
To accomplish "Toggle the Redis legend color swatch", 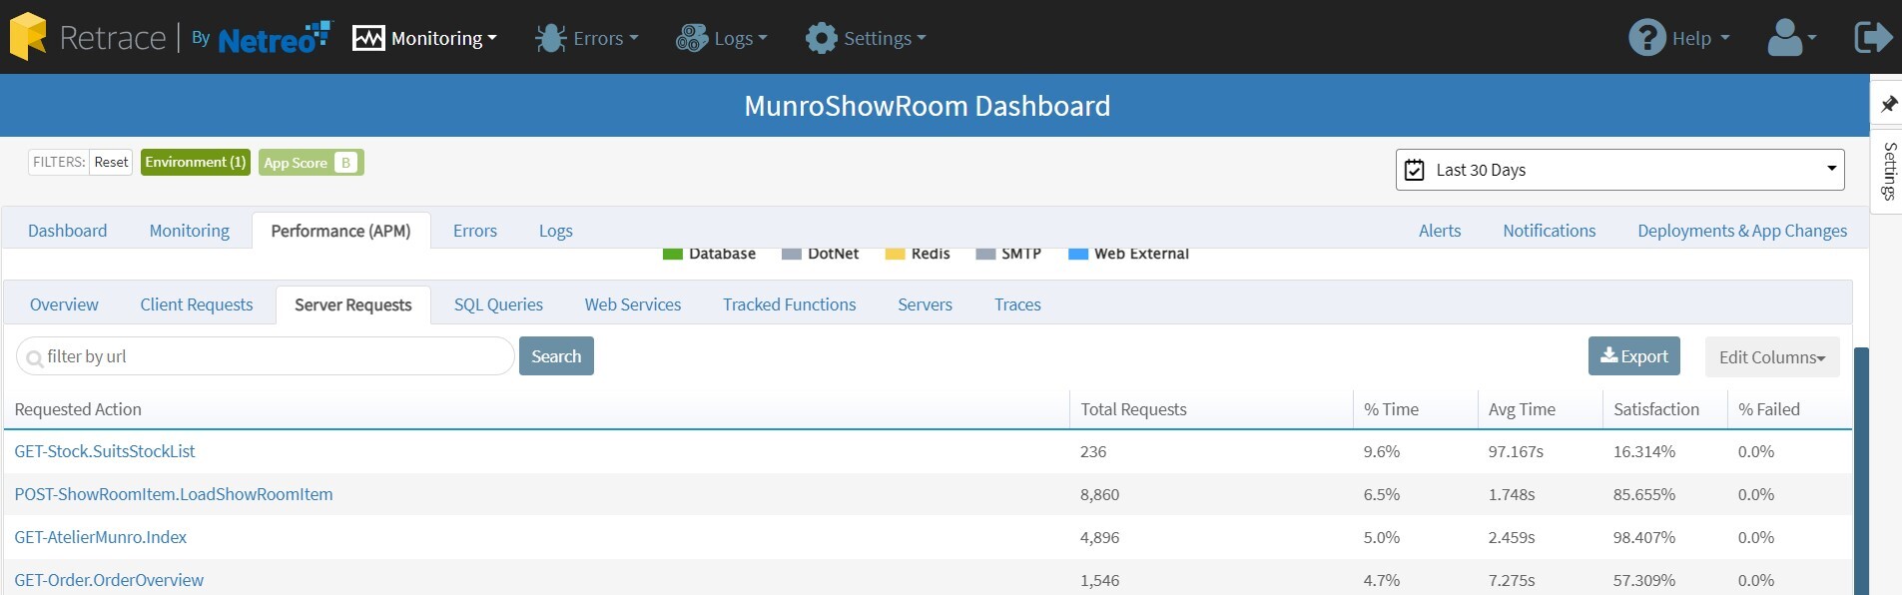I will [x=895, y=254].
